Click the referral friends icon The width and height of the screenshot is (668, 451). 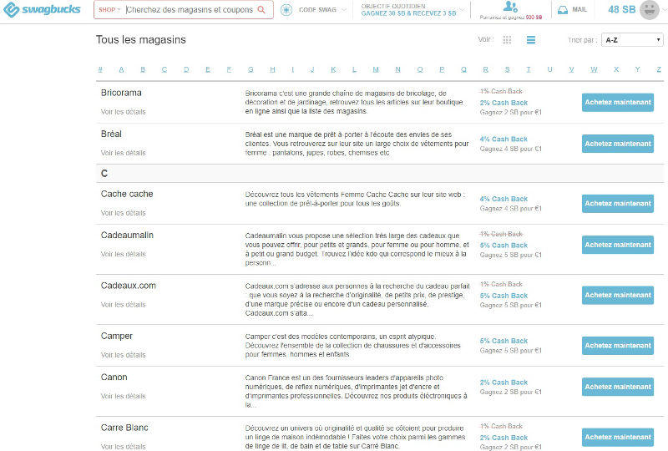[510, 7]
